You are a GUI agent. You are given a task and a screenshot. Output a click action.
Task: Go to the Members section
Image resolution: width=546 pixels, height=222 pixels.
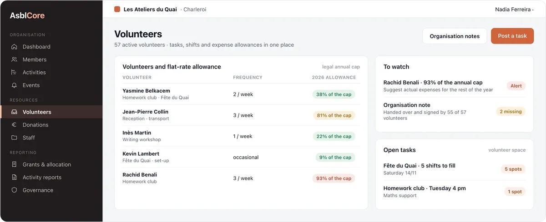coord(51,59)
